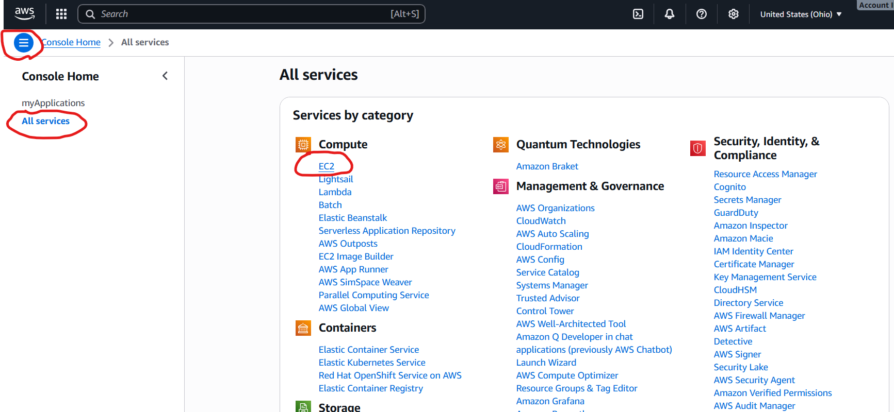This screenshot has height=412, width=894.
Task: Open the Lambda service link
Action: click(x=335, y=192)
